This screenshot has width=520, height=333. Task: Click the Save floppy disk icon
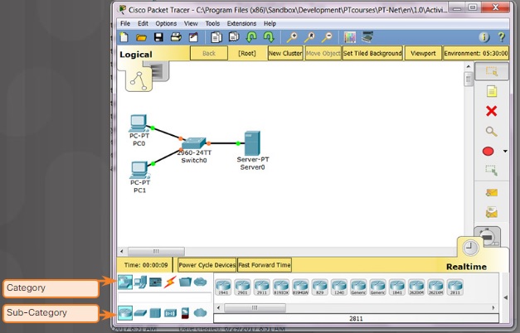(157, 37)
